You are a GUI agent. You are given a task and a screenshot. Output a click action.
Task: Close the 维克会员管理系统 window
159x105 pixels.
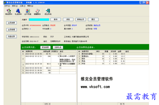pyautogui.click(x=147, y=3)
